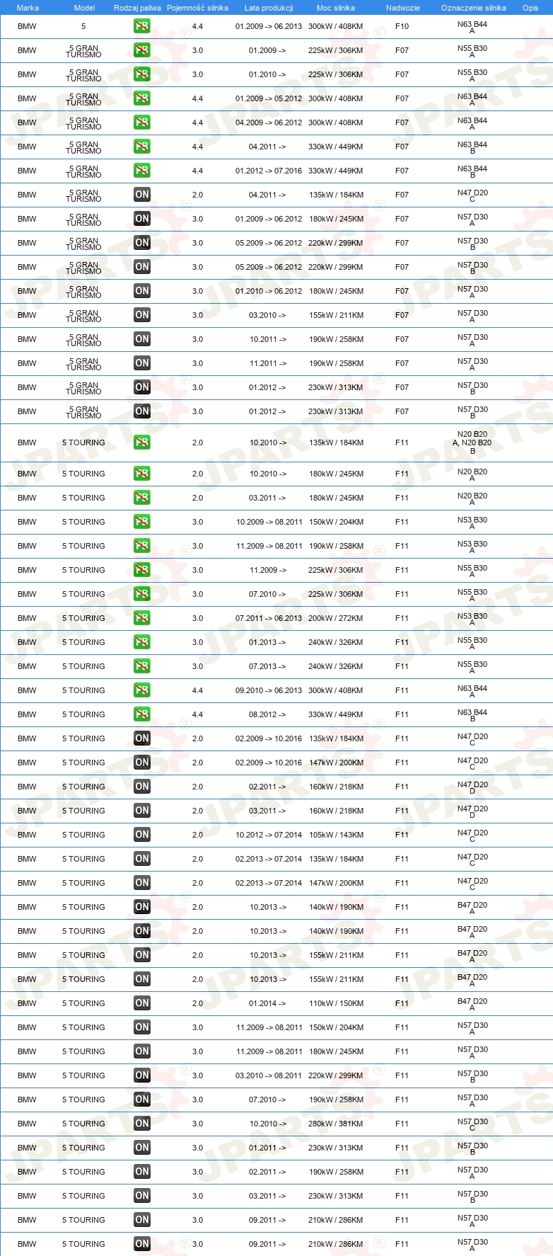The width and height of the screenshot is (553, 1256).
Task: Click petrol icon for Gran Turismo 01.2010 225kW row
Action: [141, 74]
